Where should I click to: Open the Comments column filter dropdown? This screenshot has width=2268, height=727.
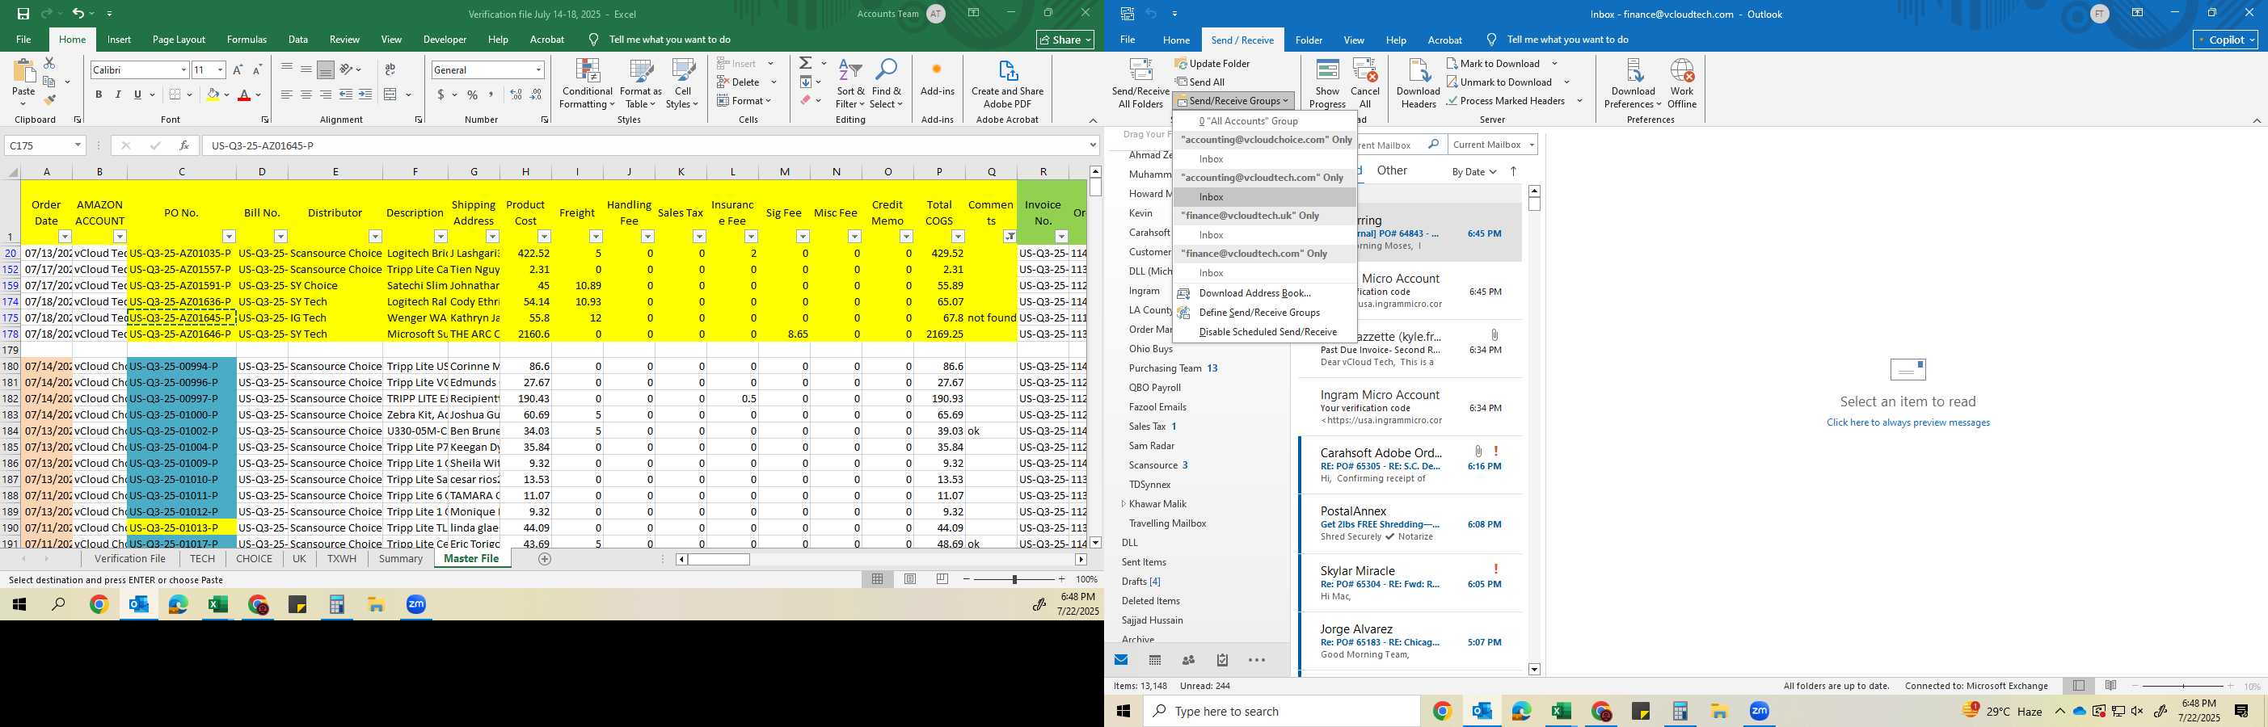point(1010,236)
